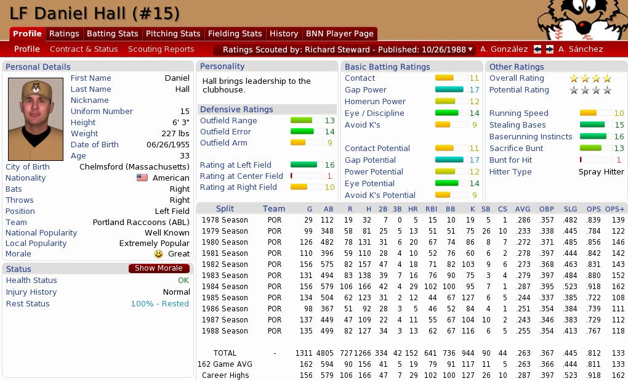
Task: Switch to the Pitching Stats tab
Action: (x=173, y=34)
